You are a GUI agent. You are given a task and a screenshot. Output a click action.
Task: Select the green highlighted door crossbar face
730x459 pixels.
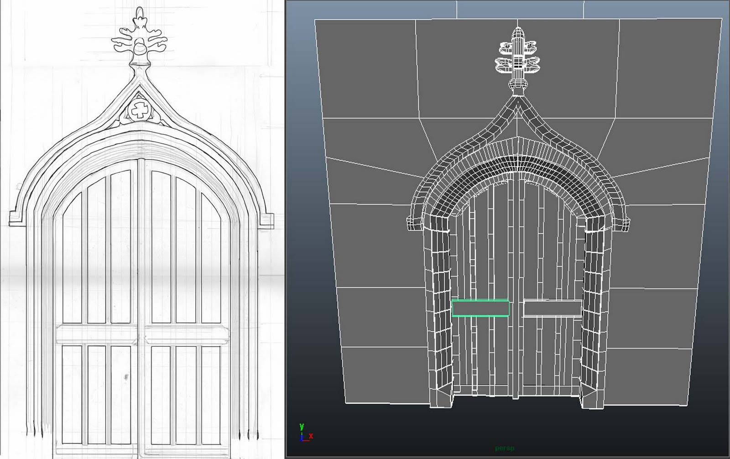[x=480, y=308]
